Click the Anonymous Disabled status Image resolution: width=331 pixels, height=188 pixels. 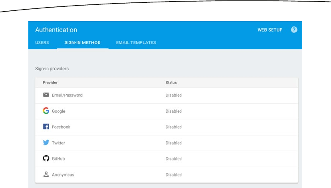[x=173, y=175]
